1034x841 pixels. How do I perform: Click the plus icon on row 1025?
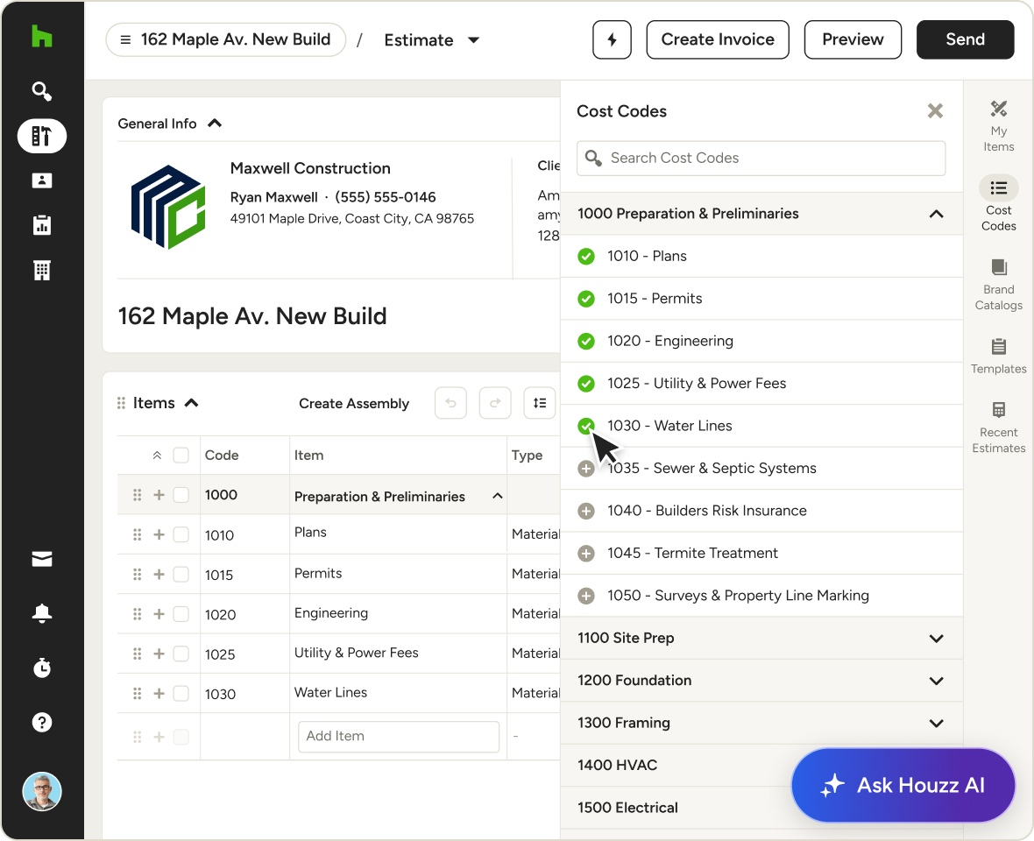(x=159, y=654)
